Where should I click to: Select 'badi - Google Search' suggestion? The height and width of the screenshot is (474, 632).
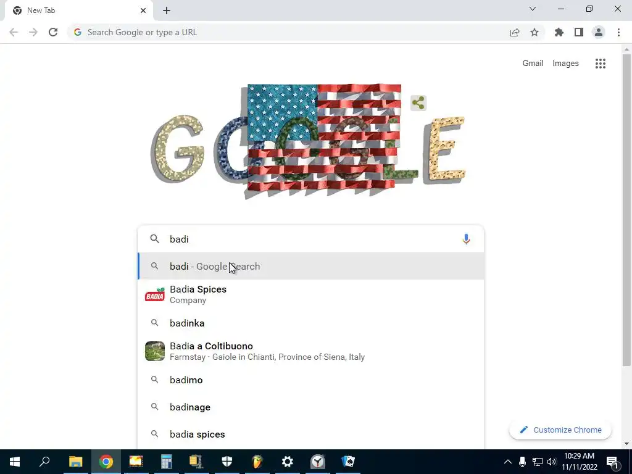pyautogui.click(x=310, y=266)
